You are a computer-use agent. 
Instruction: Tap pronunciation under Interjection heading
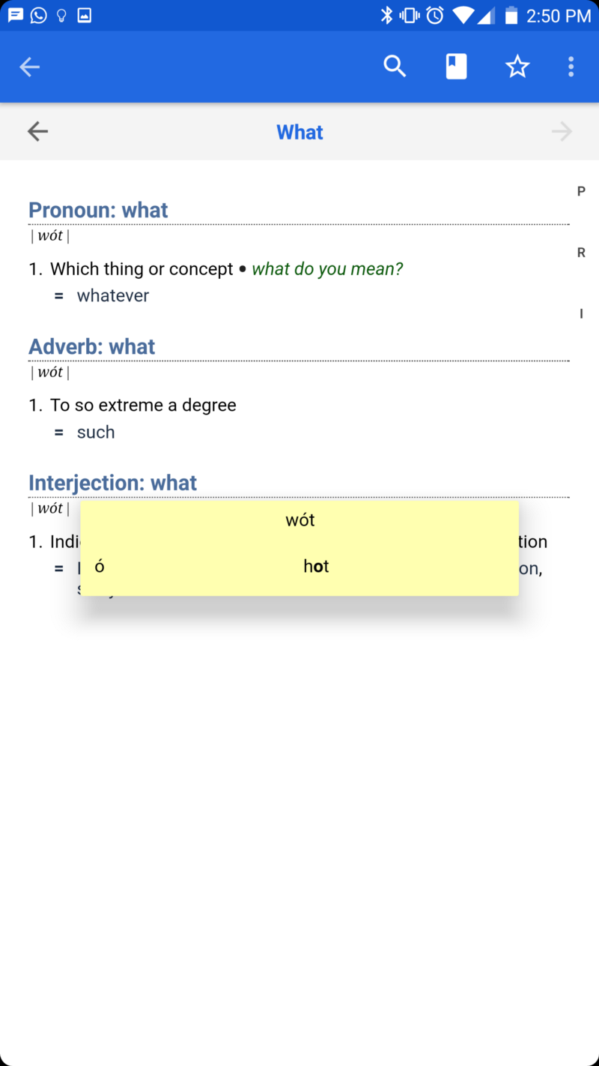[50, 509]
